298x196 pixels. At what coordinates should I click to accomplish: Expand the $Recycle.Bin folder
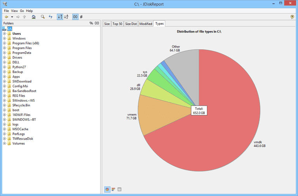point(4,105)
